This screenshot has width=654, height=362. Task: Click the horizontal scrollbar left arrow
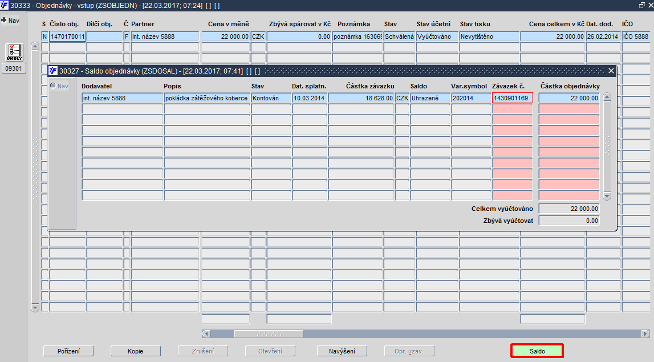206,333
